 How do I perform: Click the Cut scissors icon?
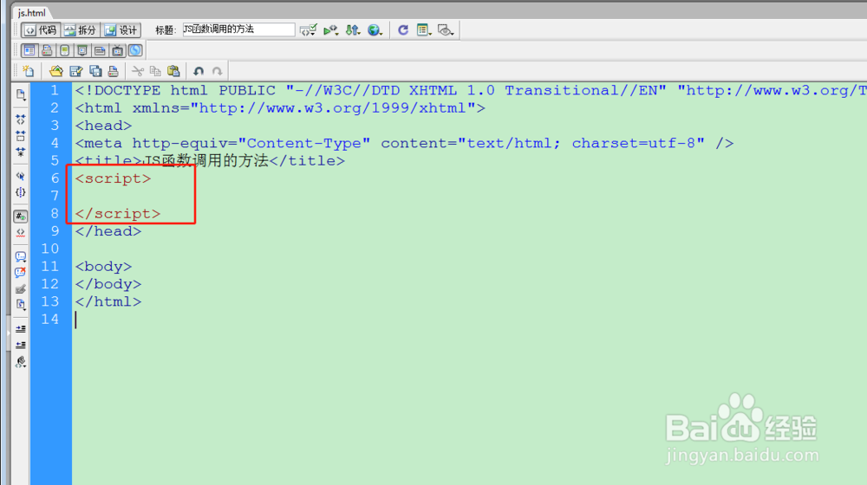[x=138, y=71]
